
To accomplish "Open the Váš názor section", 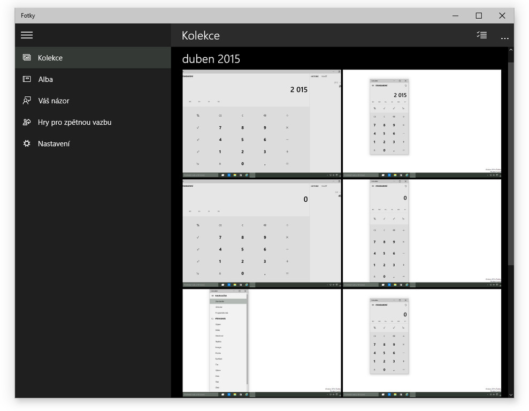I will [x=93, y=101].
